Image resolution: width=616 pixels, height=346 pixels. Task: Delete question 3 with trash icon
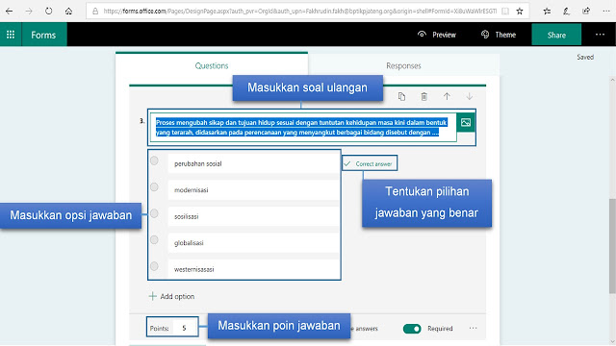(423, 96)
